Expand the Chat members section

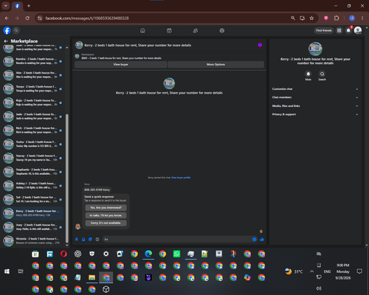pos(315,97)
